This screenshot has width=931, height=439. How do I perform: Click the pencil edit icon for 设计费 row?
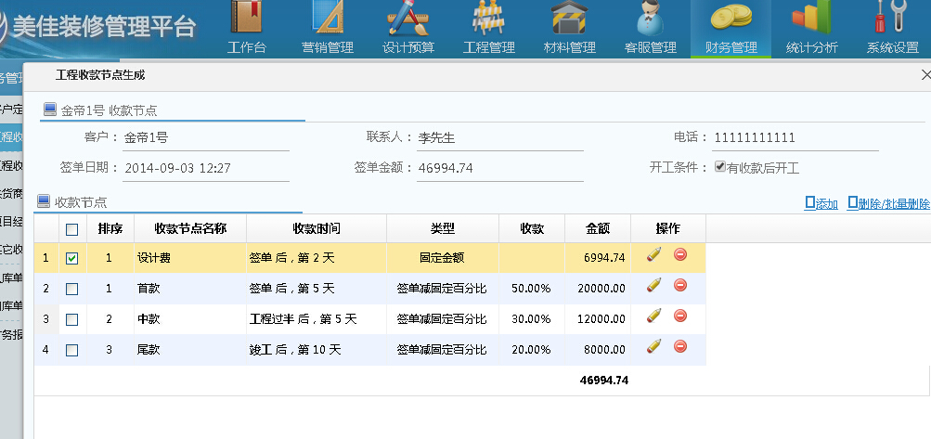(x=654, y=255)
